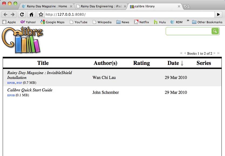Image resolution: width=225 pixels, height=156 pixels.
Task: Download EPUB of Calibre Quick Start Guide
Action: pos(11,95)
